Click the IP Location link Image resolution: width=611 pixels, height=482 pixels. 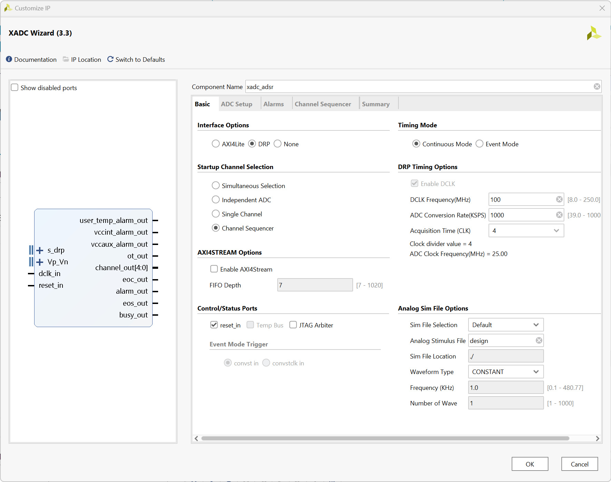point(86,59)
